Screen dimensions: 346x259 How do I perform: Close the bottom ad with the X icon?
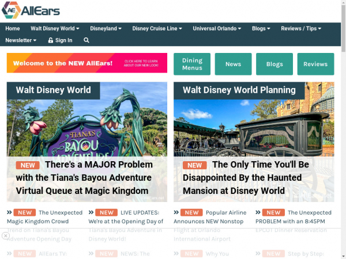6,236
